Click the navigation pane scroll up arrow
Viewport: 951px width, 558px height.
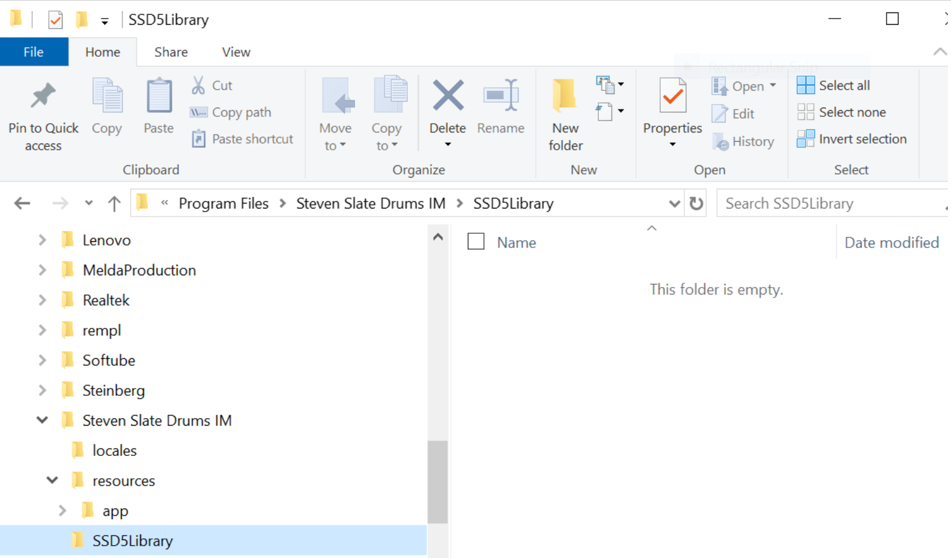[437, 237]
